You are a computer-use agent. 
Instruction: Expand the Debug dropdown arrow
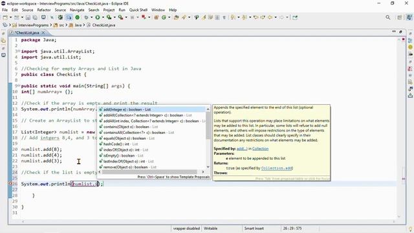(x=91, y=17)
